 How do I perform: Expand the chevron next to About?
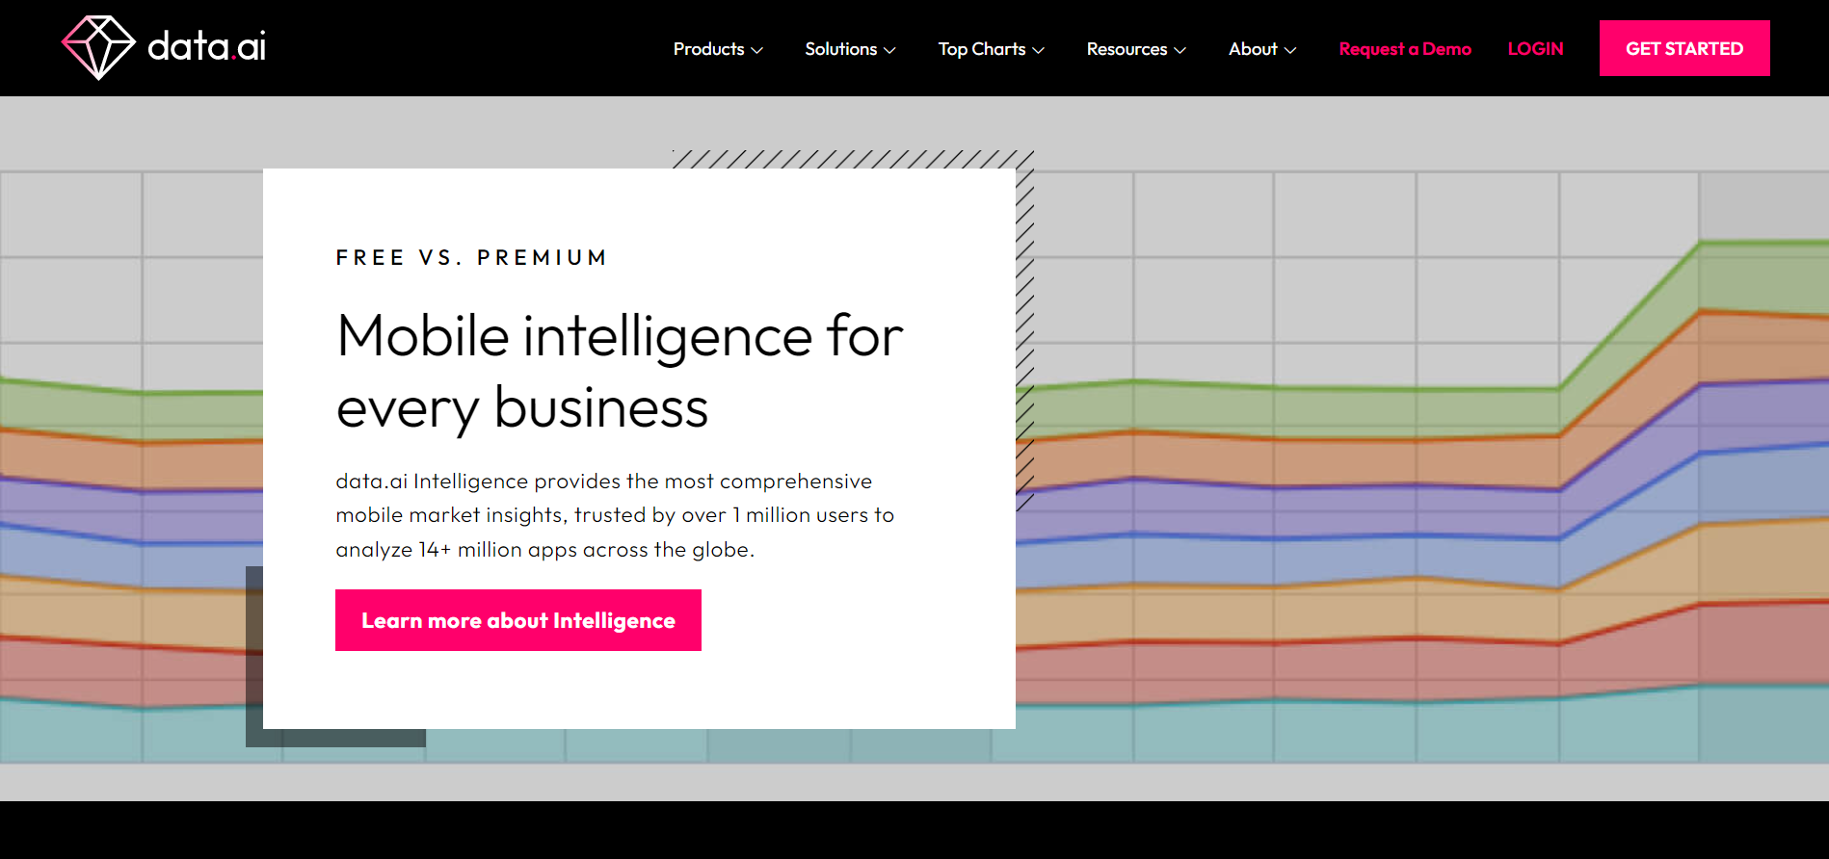coord(1290,50)
